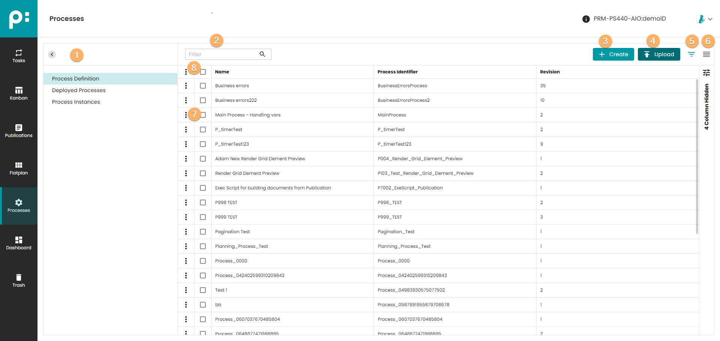Viewport: 720px width, 341px height.
Task: Tick checkbox for Business errors row
Action: [203, 86]
